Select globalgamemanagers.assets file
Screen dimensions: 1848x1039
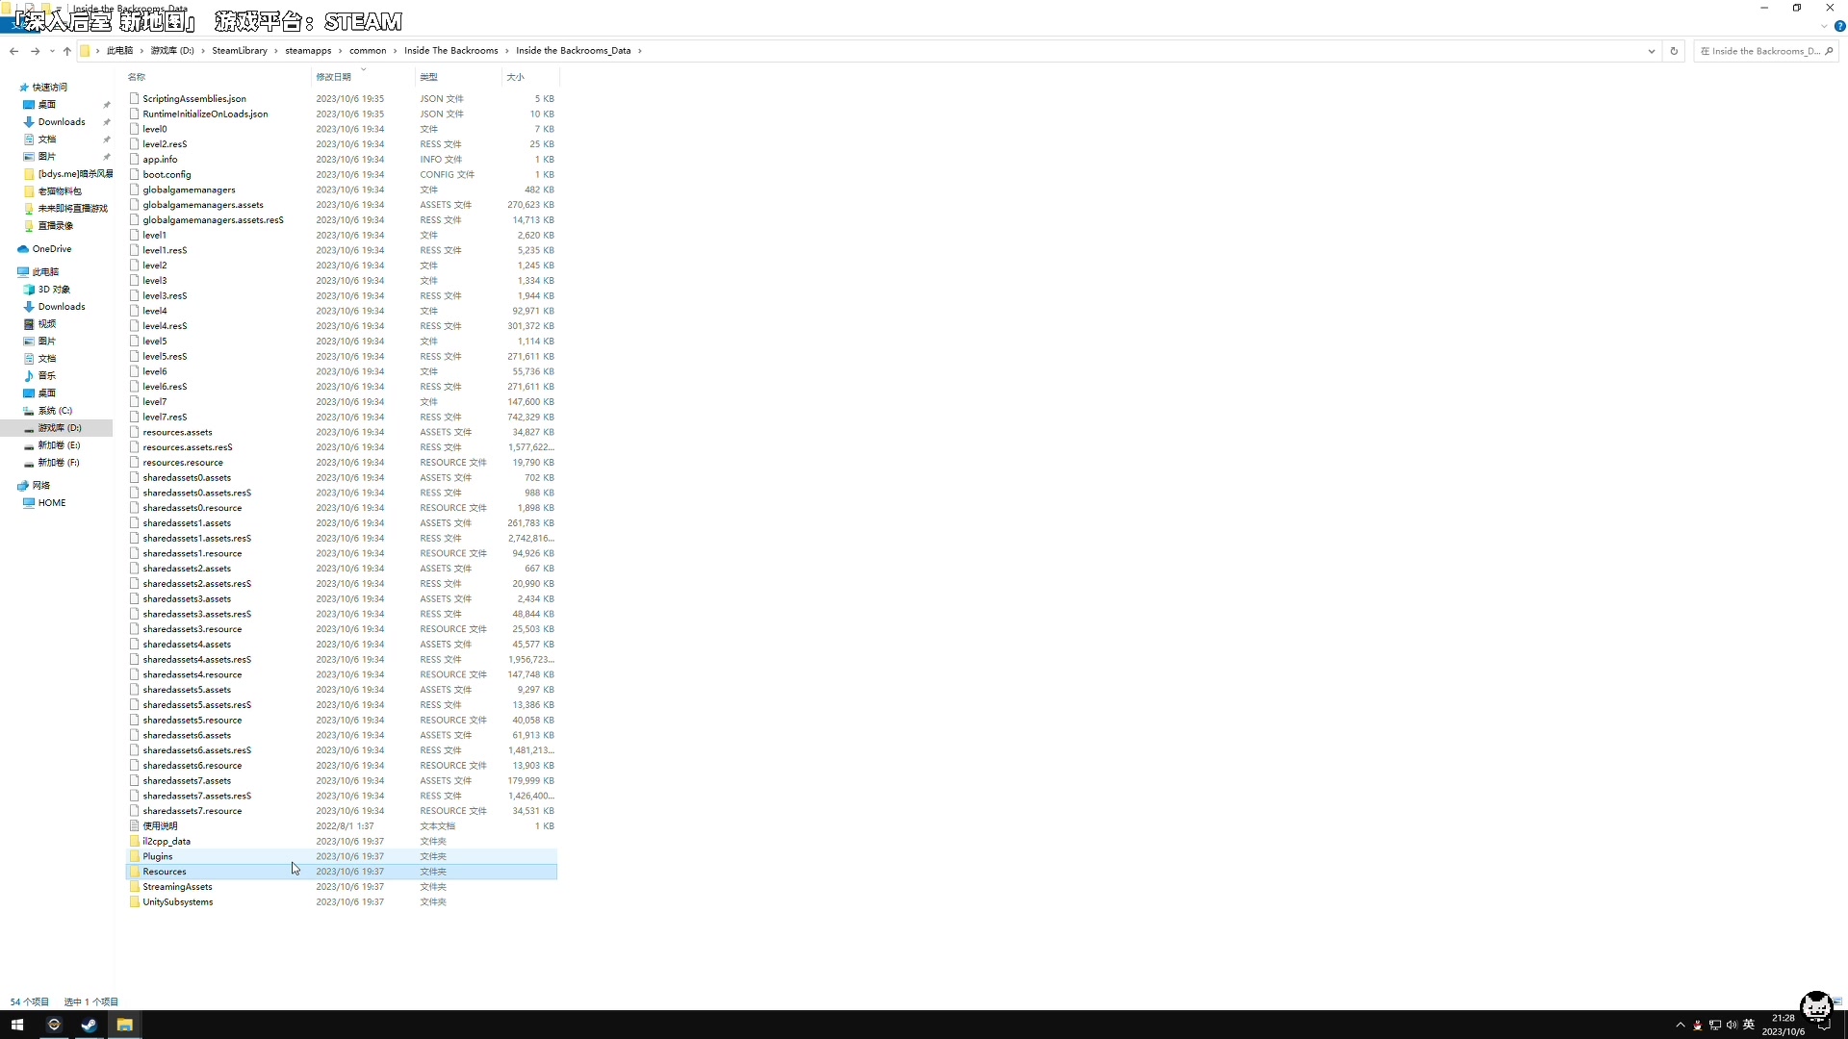coord(203,205)
